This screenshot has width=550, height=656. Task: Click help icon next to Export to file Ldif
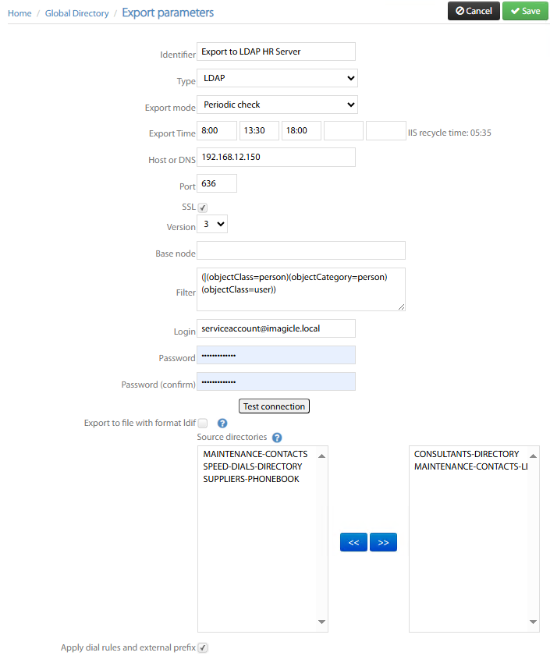[x=222, y=424]
